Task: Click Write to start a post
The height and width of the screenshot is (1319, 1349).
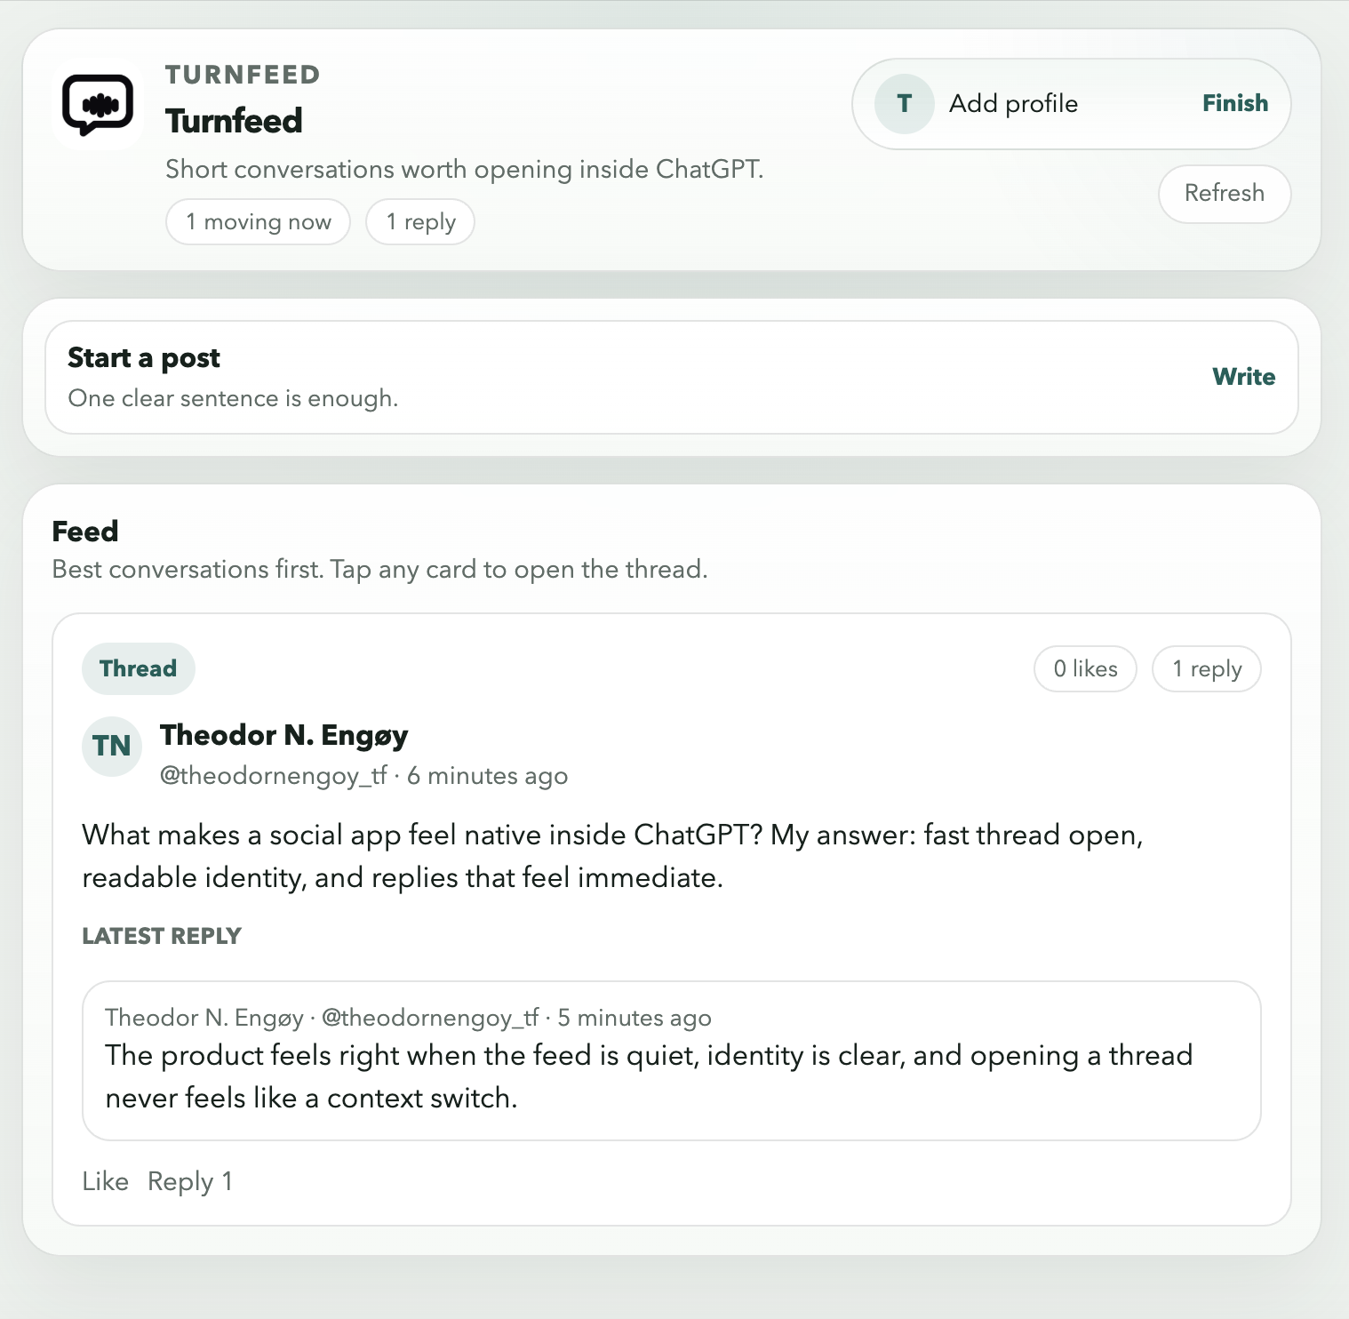Action: point(1243,377)
